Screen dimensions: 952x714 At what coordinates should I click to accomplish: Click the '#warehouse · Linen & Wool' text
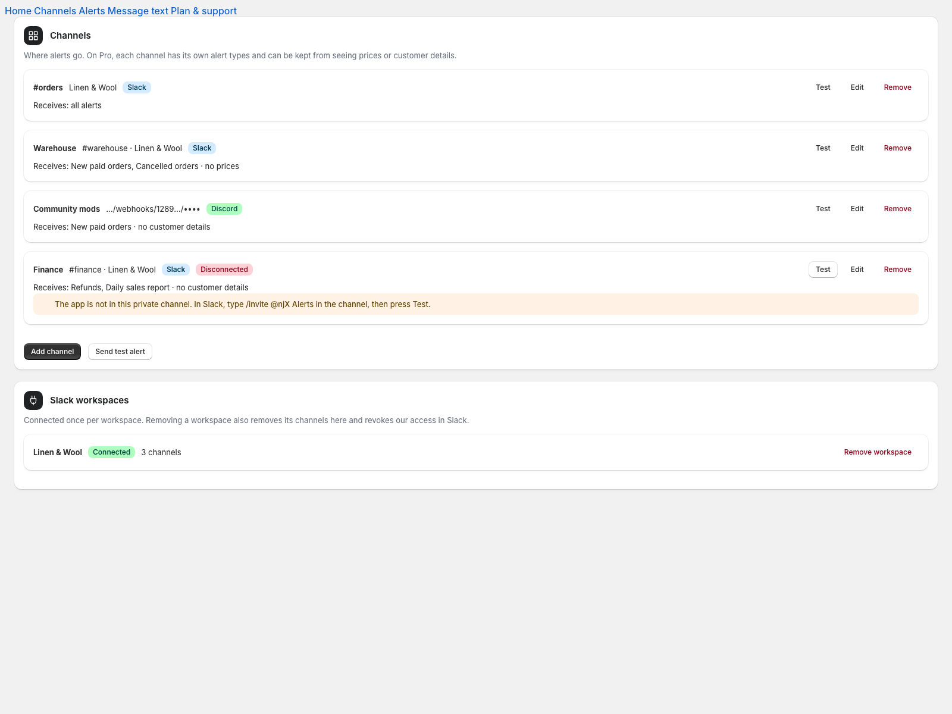point(132,148)
